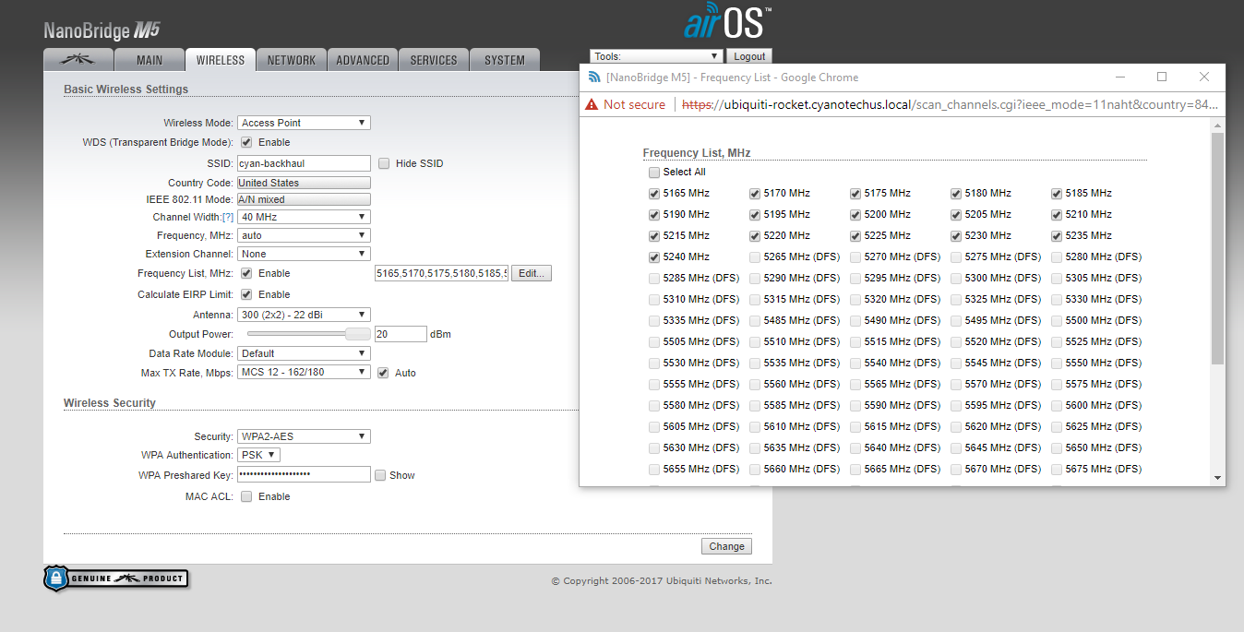The height and width of the screenshot is (632, 1244).
Task: Go to the SYSTEM tab
Action: [504, 60]
